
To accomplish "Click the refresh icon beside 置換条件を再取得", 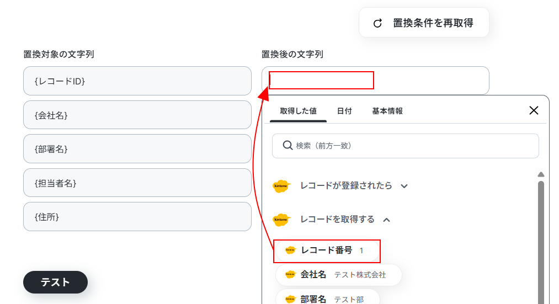I will coord(377,23).
